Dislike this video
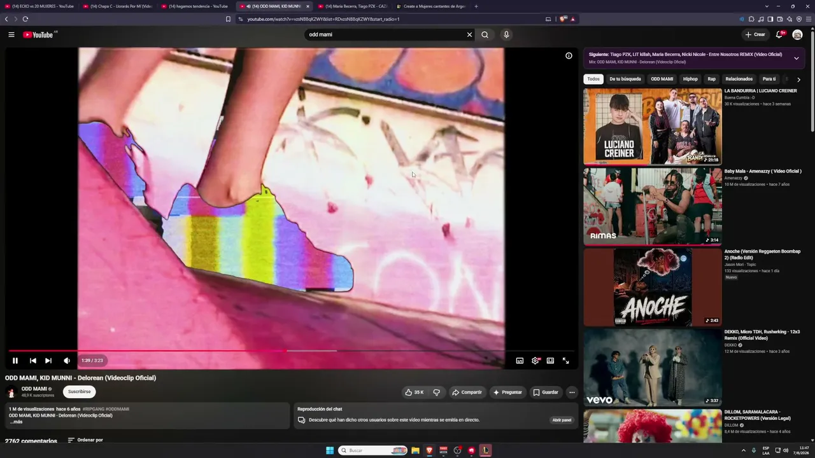 coord(436,392)
